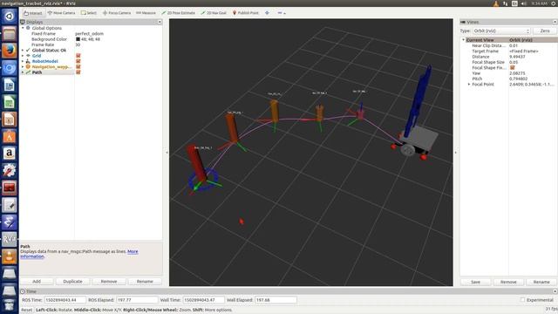Click Duplicate display button
The height and width of the screenshot is (314, 558).
click(x=72, y=281)
